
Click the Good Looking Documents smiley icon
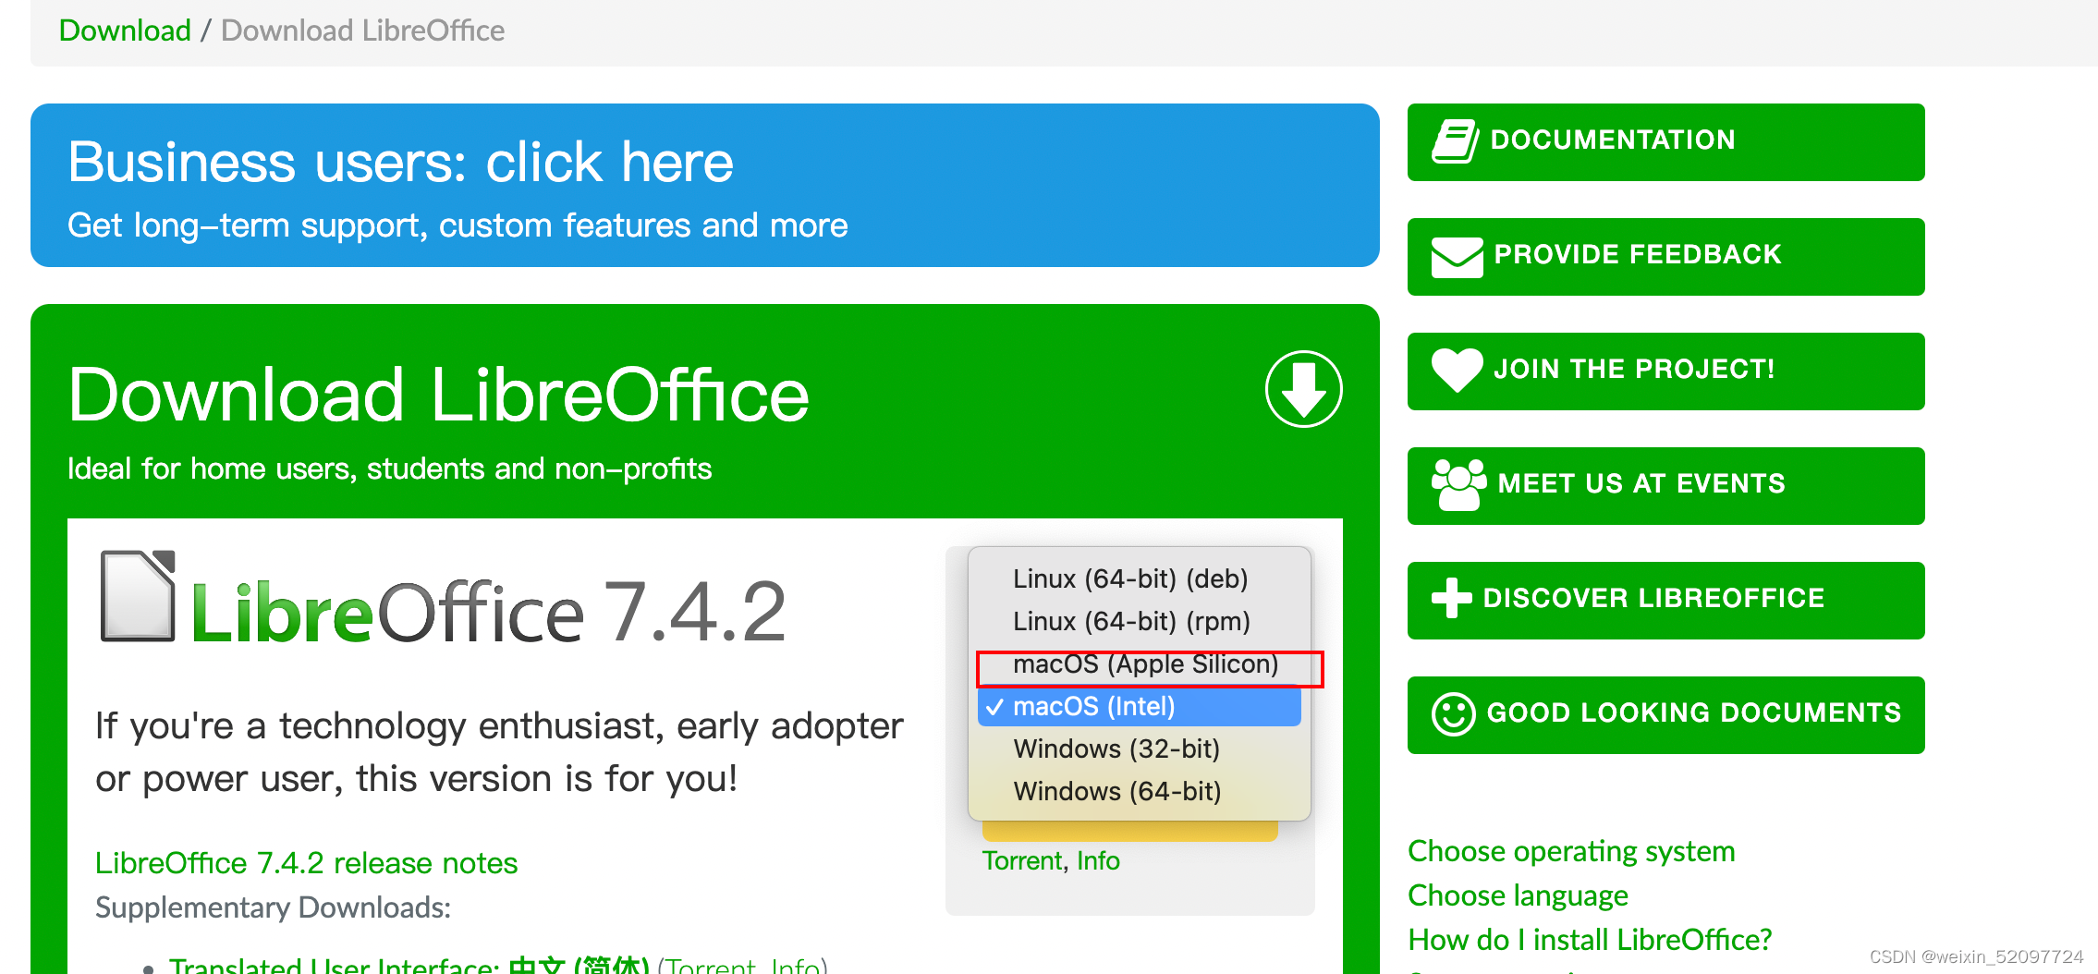pyautogui.click(x=1453, y=714)
